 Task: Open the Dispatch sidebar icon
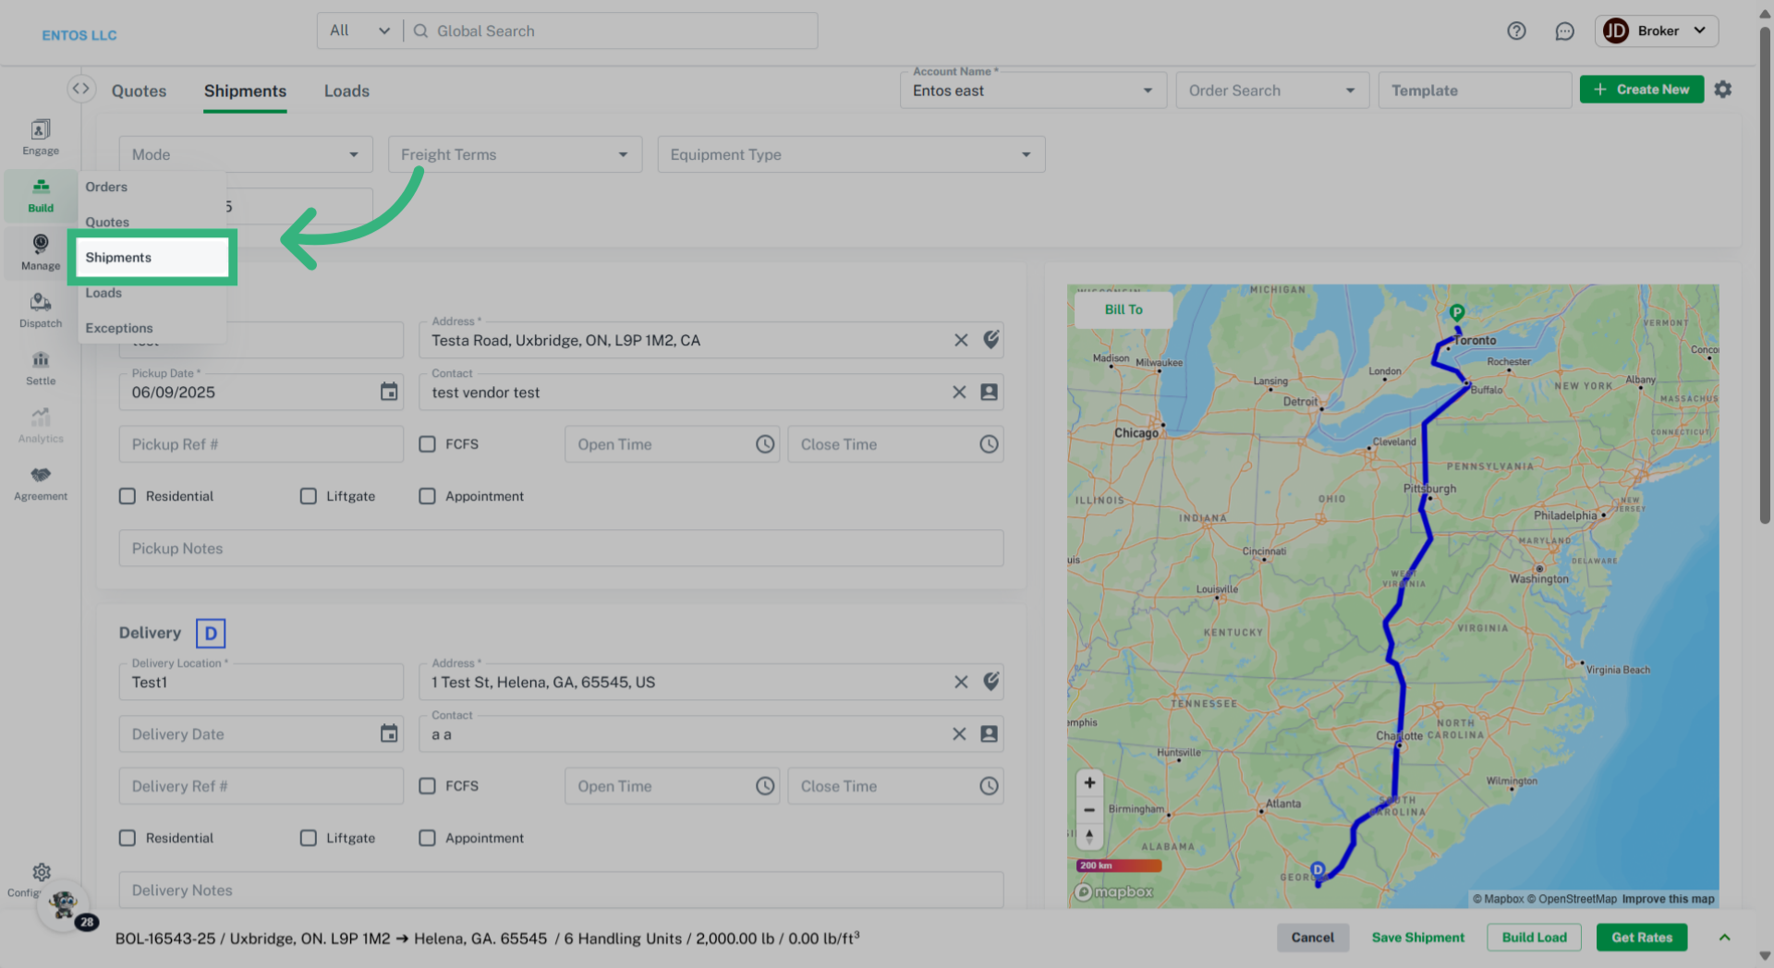[x=41, y=310]
